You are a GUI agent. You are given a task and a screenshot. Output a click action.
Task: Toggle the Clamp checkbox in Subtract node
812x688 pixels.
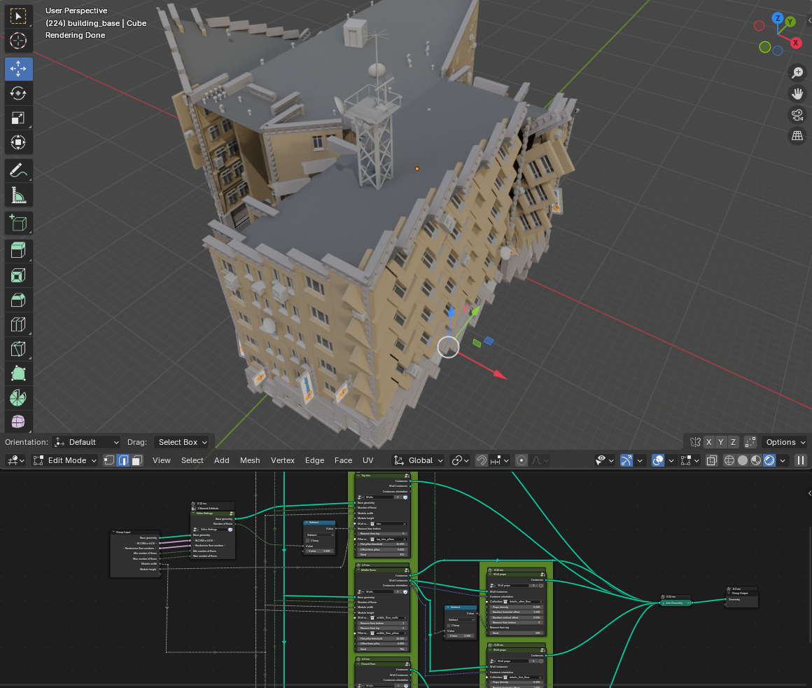308,540
